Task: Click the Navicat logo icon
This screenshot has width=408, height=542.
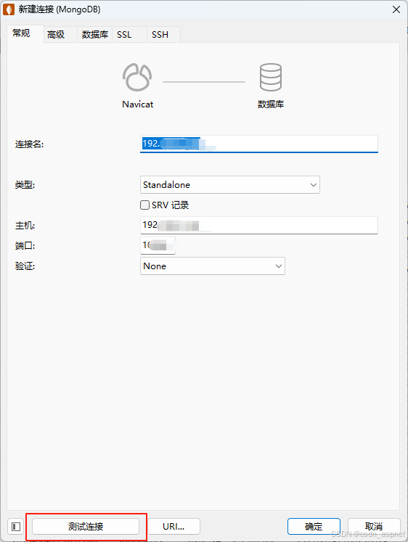Action: (x=137, y=77)
